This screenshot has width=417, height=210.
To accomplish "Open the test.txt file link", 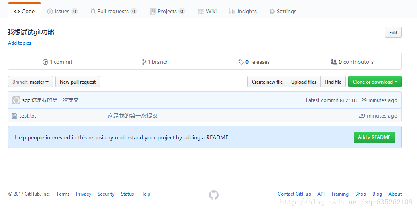I will point(28,116).
